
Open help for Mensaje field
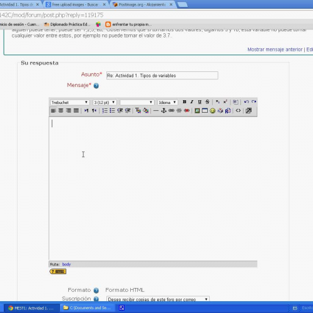[x=96, y=86]
